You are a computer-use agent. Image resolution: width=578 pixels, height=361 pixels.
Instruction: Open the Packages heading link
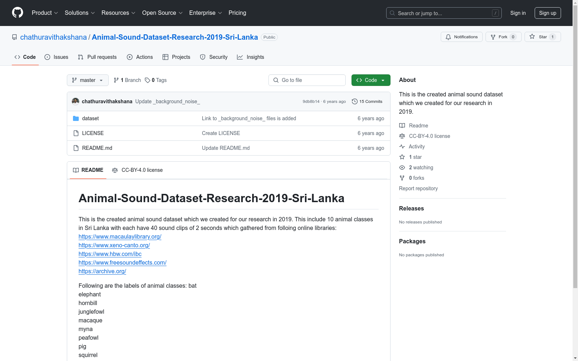[412, 241]
